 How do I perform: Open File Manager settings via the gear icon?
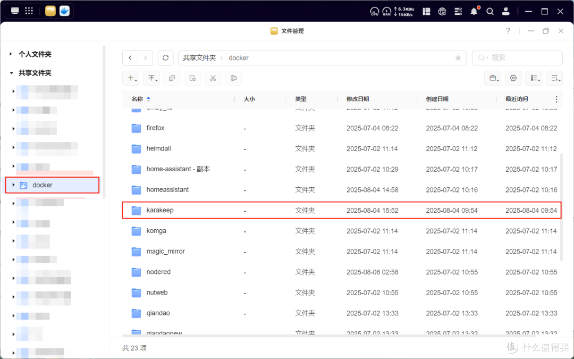click(x=513, y=78)
